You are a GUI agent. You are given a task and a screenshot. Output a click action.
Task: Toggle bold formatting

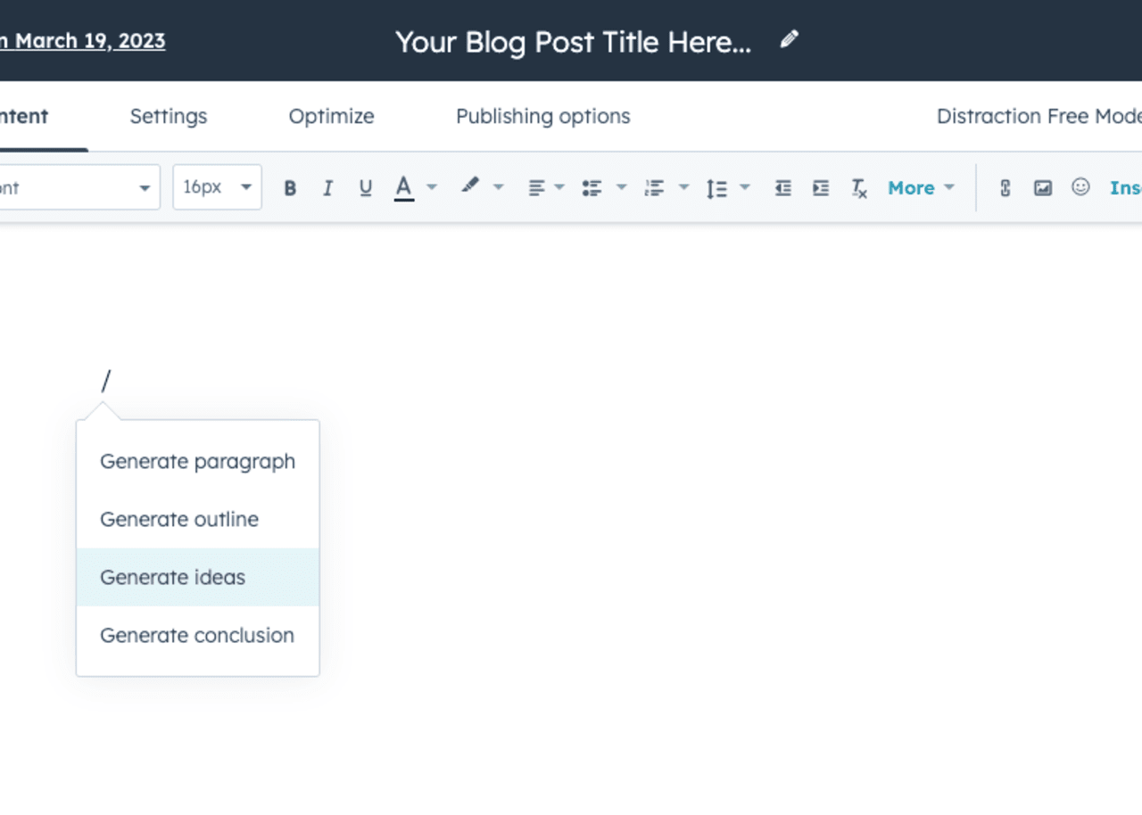click(290, 188)
